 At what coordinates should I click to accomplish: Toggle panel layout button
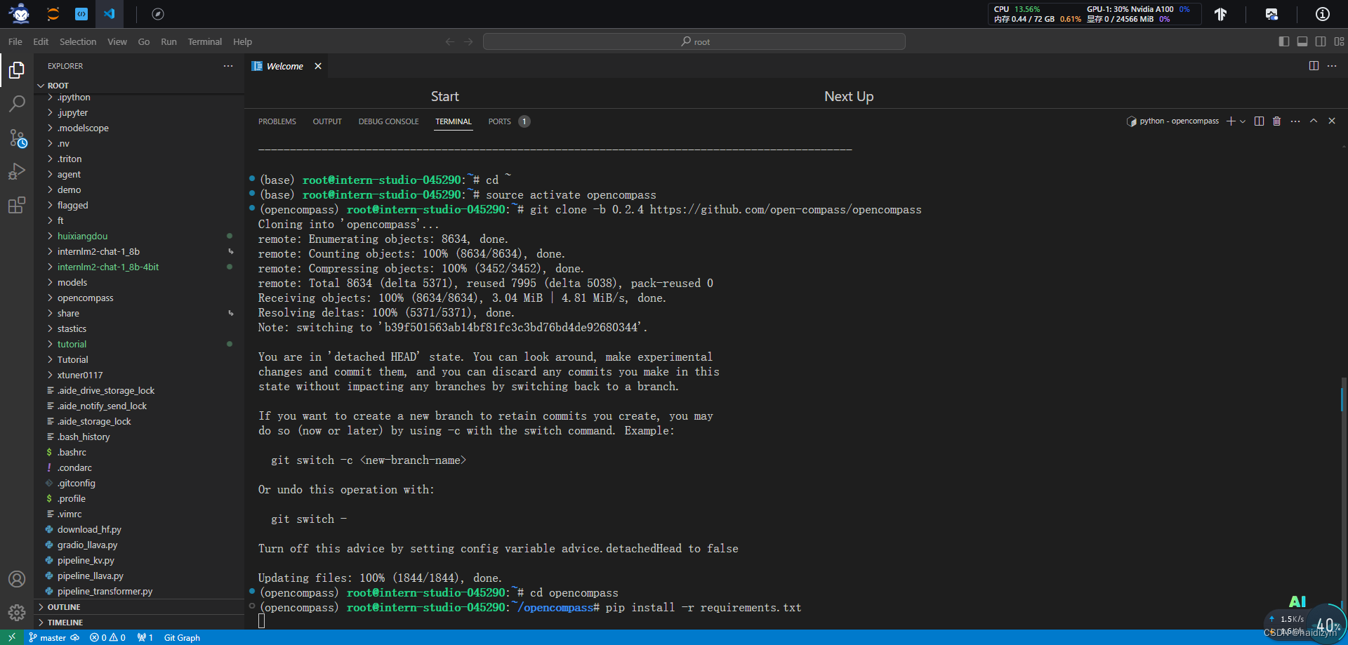pos(1302,41)
